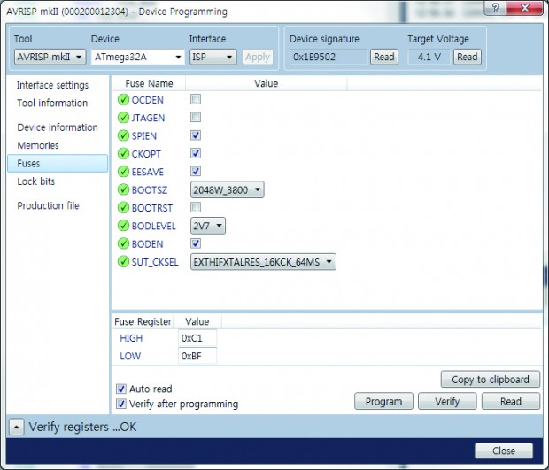The image size is (549, 470).
Task: Click the BOOTRST fuse name
Action: click(x=152, y=208)
